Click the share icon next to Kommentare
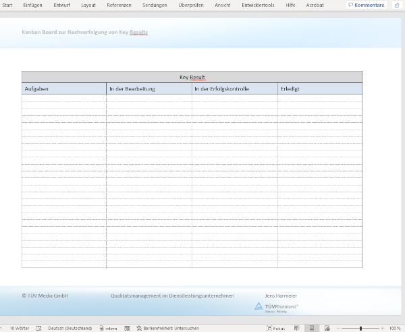This screenshot has width=405, height=332. [397, 5]
